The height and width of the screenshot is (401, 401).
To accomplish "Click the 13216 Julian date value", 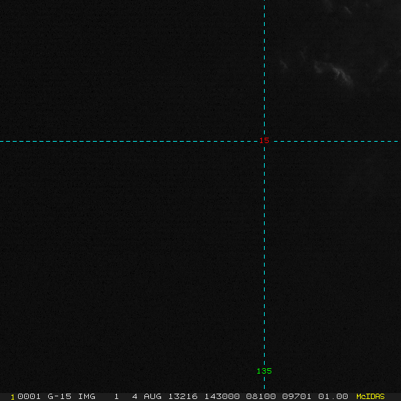I will pyautogui.click(x=183, y=396).
